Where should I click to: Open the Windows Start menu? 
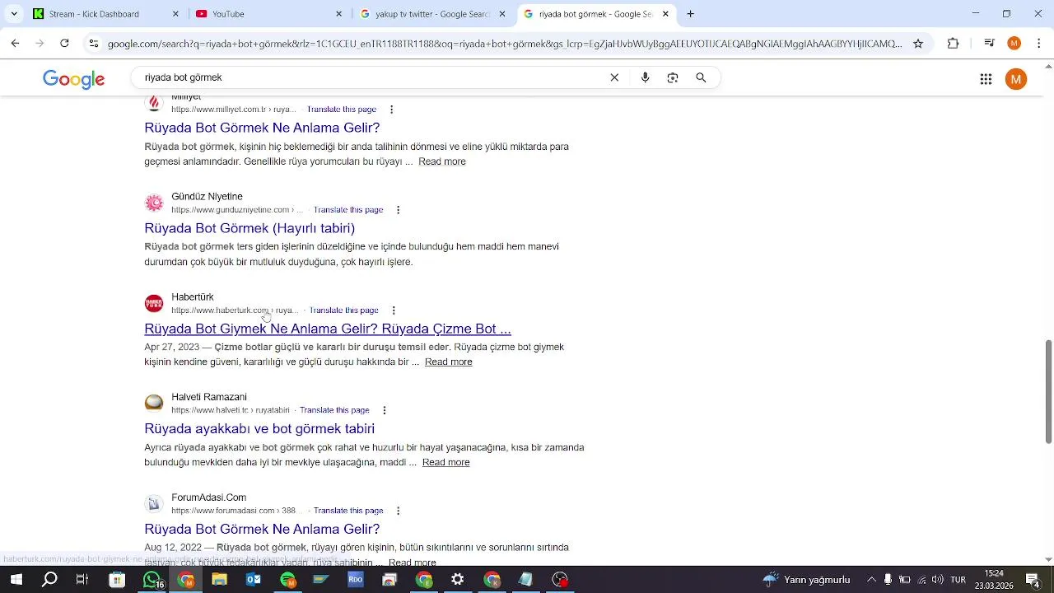tap(16, 580)
